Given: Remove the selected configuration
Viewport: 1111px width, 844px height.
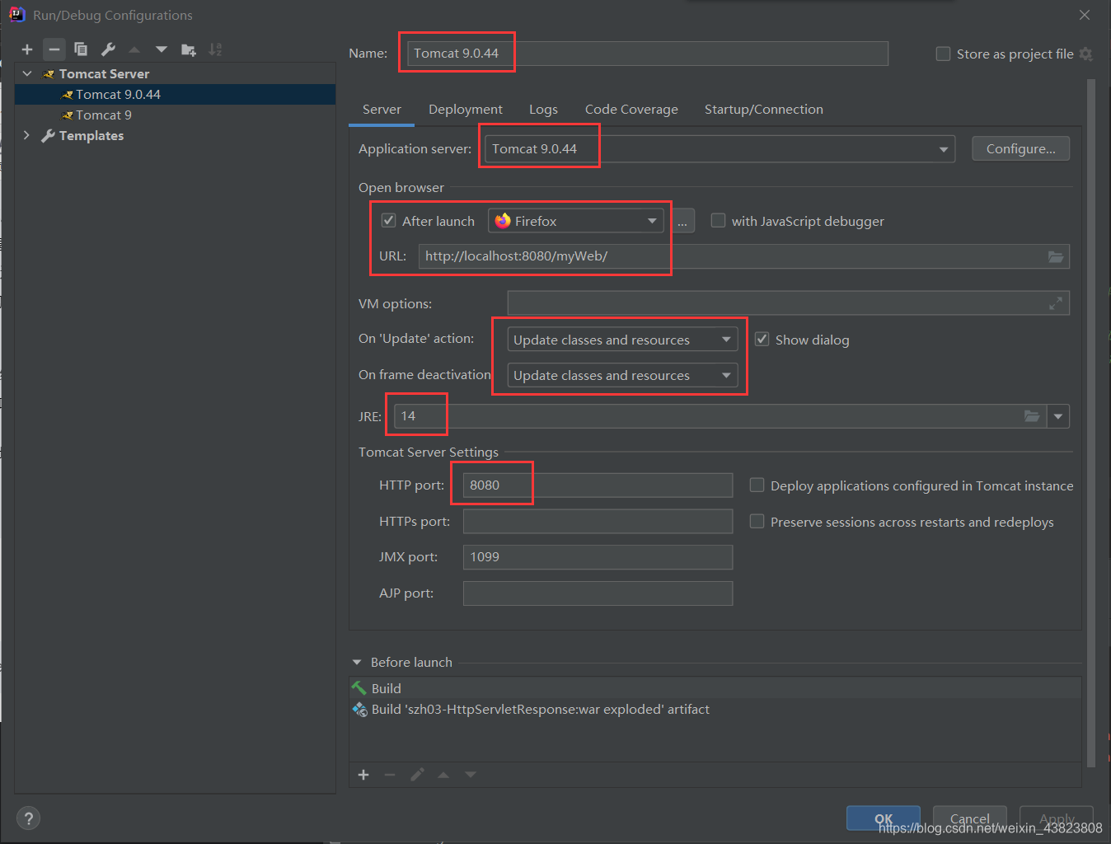Looking at the screenshot, I should pyautogui.click(x=54, y=49).
